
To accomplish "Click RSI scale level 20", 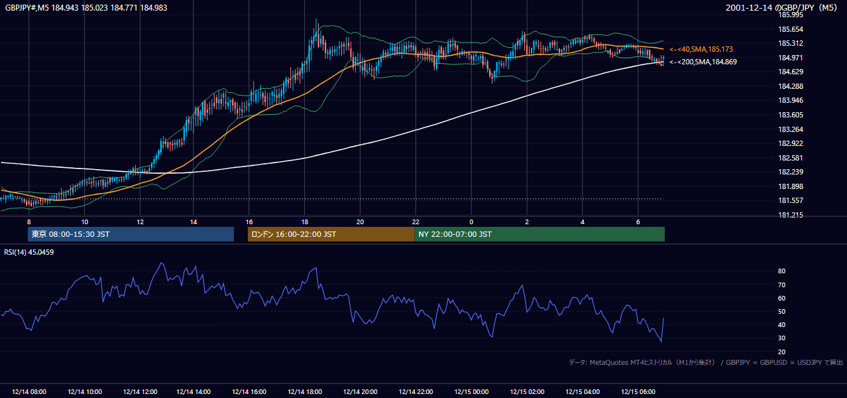I will [781, 352].
